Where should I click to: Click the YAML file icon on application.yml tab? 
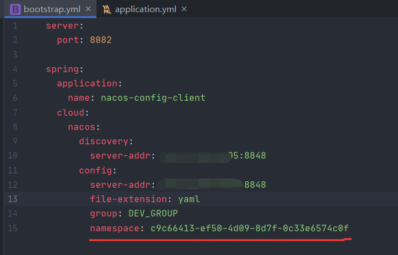(x=107, y=9)
